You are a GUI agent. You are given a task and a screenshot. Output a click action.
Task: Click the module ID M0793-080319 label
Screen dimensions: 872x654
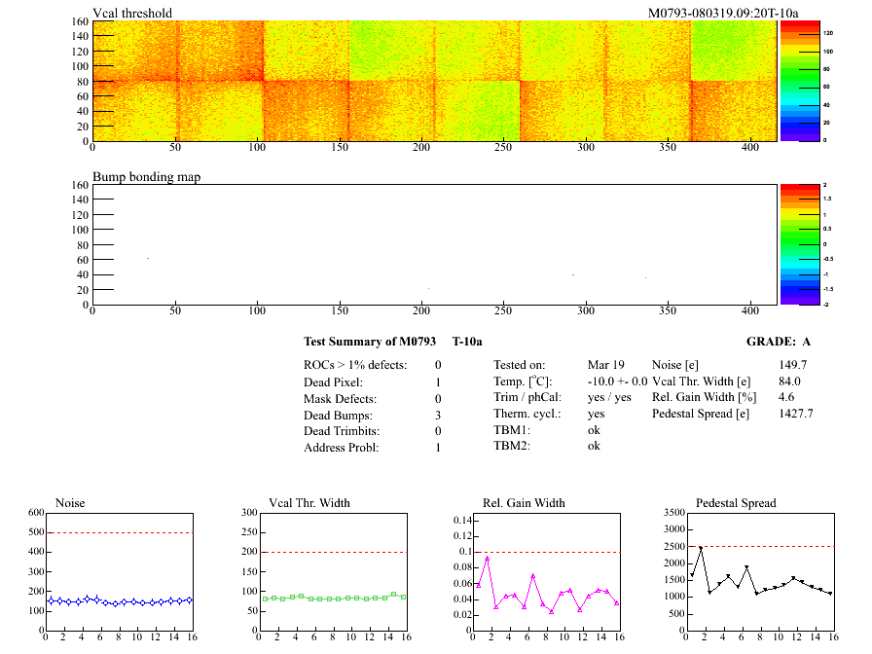(x=723, y=13)
